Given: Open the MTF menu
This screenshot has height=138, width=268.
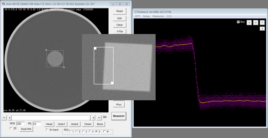Looking at the screenshot, I should point(138,16).
